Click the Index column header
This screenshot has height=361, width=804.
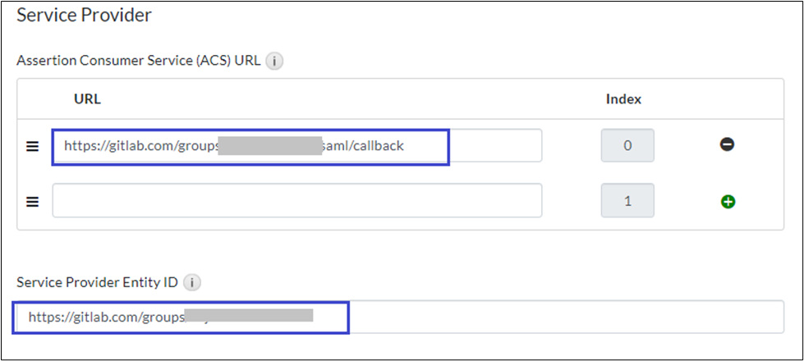(x=623, y=99)
